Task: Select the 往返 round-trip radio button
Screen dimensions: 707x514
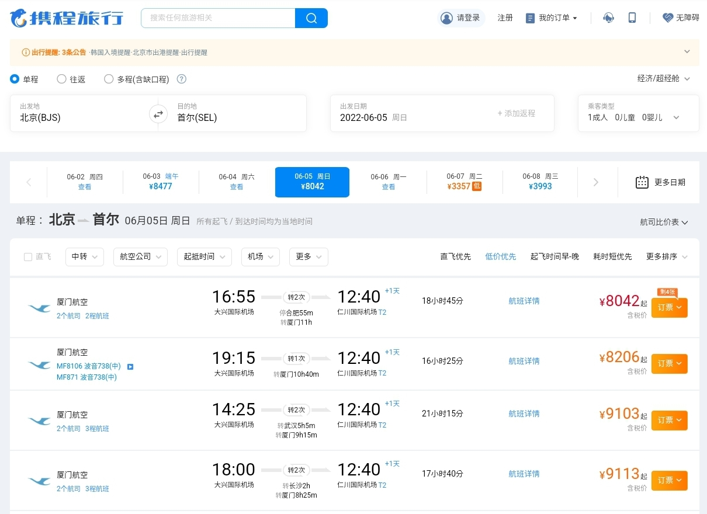Action: pos(61,79)
